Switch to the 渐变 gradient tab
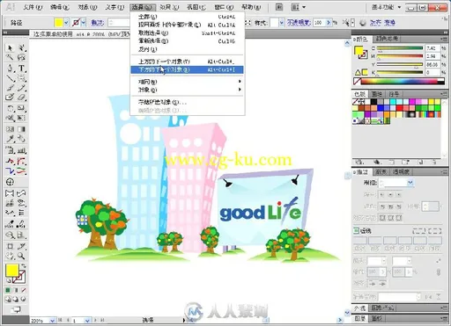 [x=381, y=172]
